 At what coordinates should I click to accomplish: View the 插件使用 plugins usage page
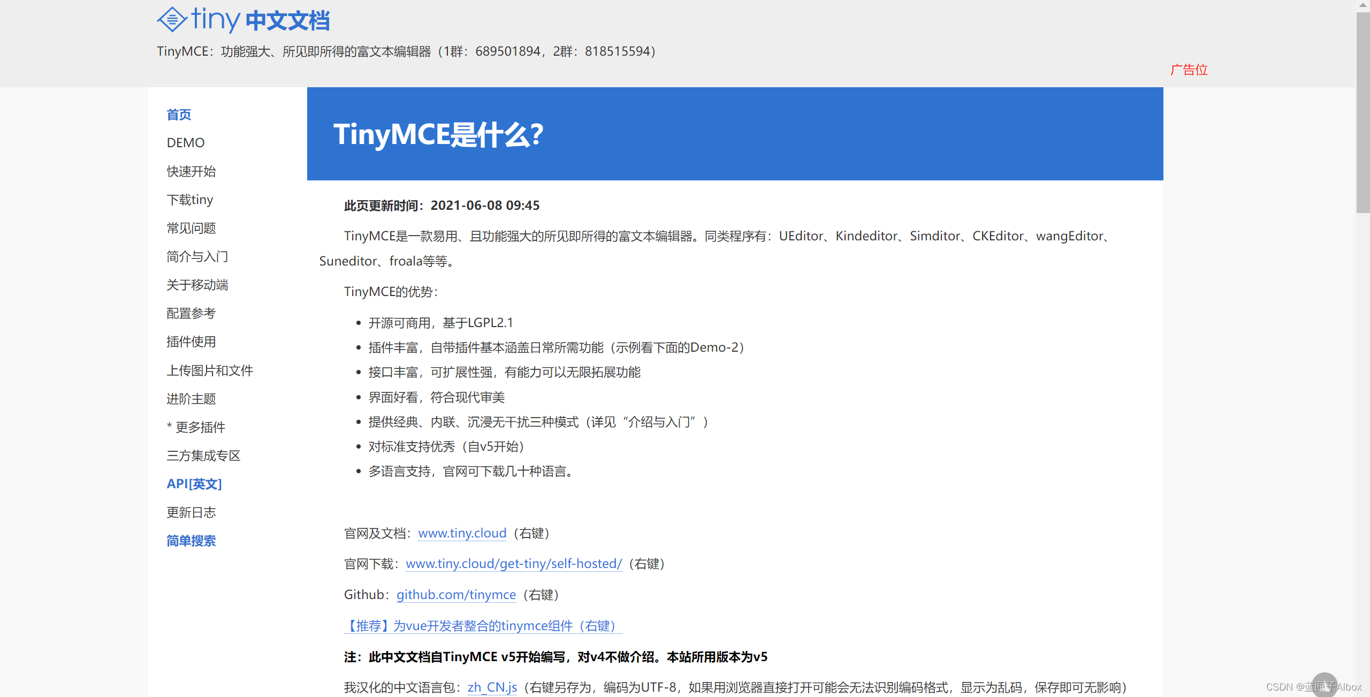point(191,342)
